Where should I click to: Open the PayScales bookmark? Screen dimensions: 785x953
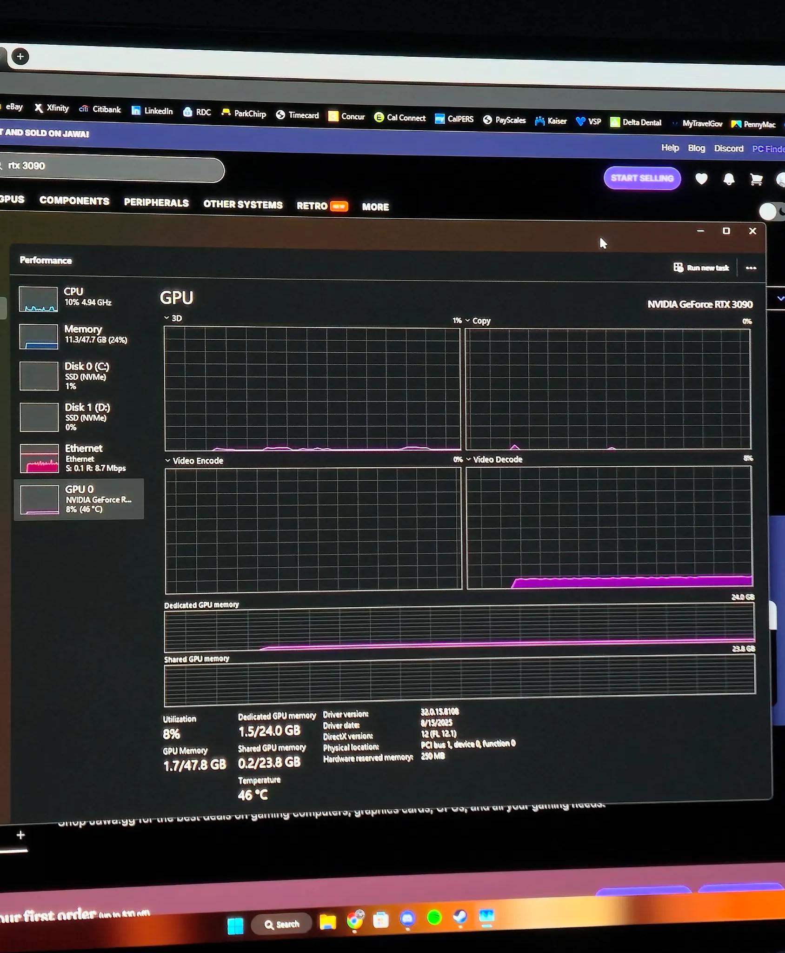tap(505, 120)
